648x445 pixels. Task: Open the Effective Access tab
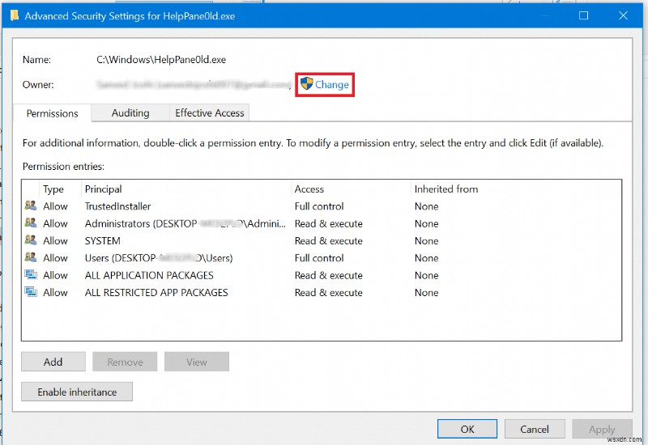pyautogui.click(x=210, y=112)
